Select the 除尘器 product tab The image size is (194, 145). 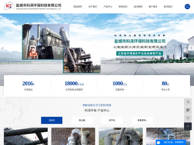coord(82,120)
